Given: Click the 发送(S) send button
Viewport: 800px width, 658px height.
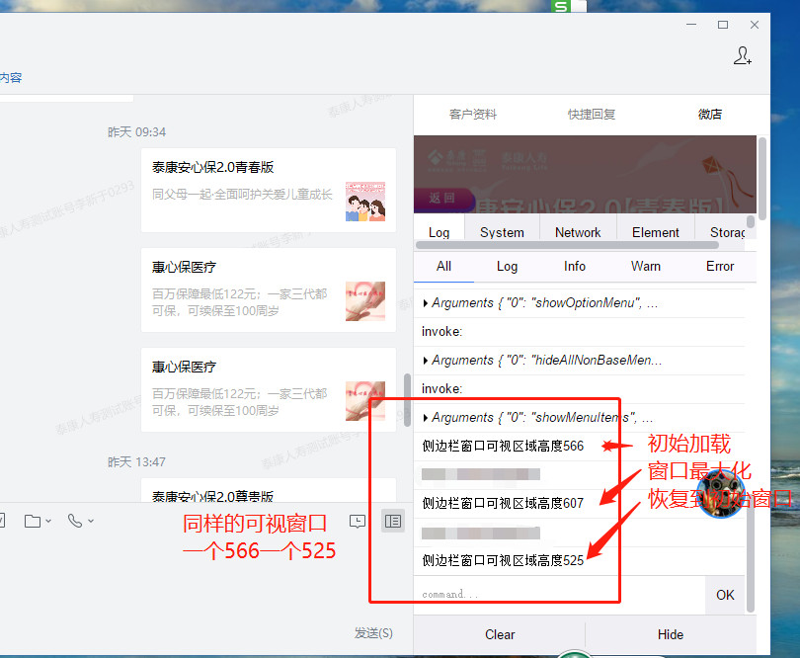Looking at the screenshot, I should pyautogui.click(x=373, y=633).
